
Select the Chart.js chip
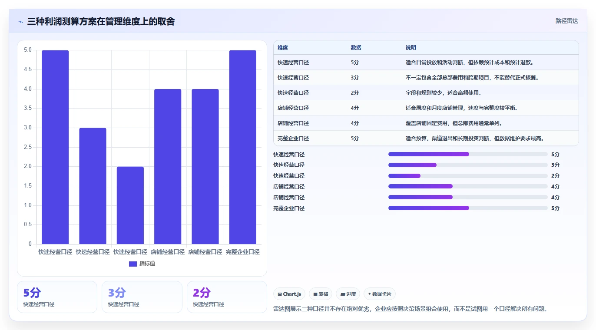289,294
